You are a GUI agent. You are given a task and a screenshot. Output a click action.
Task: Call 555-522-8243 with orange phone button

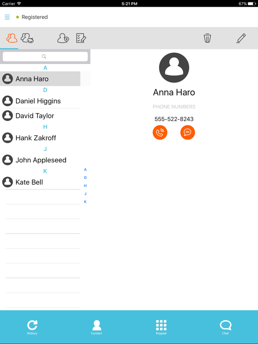coord(160,132)
